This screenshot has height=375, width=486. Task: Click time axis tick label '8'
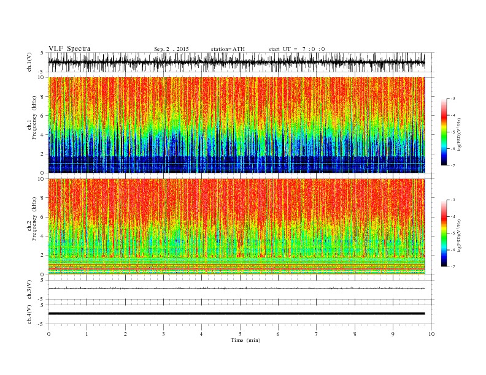[x=355, y=334]
